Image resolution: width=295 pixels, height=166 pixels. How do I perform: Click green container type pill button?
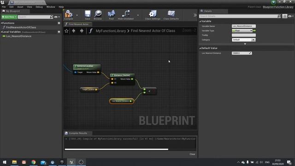(x=254, y=31)
